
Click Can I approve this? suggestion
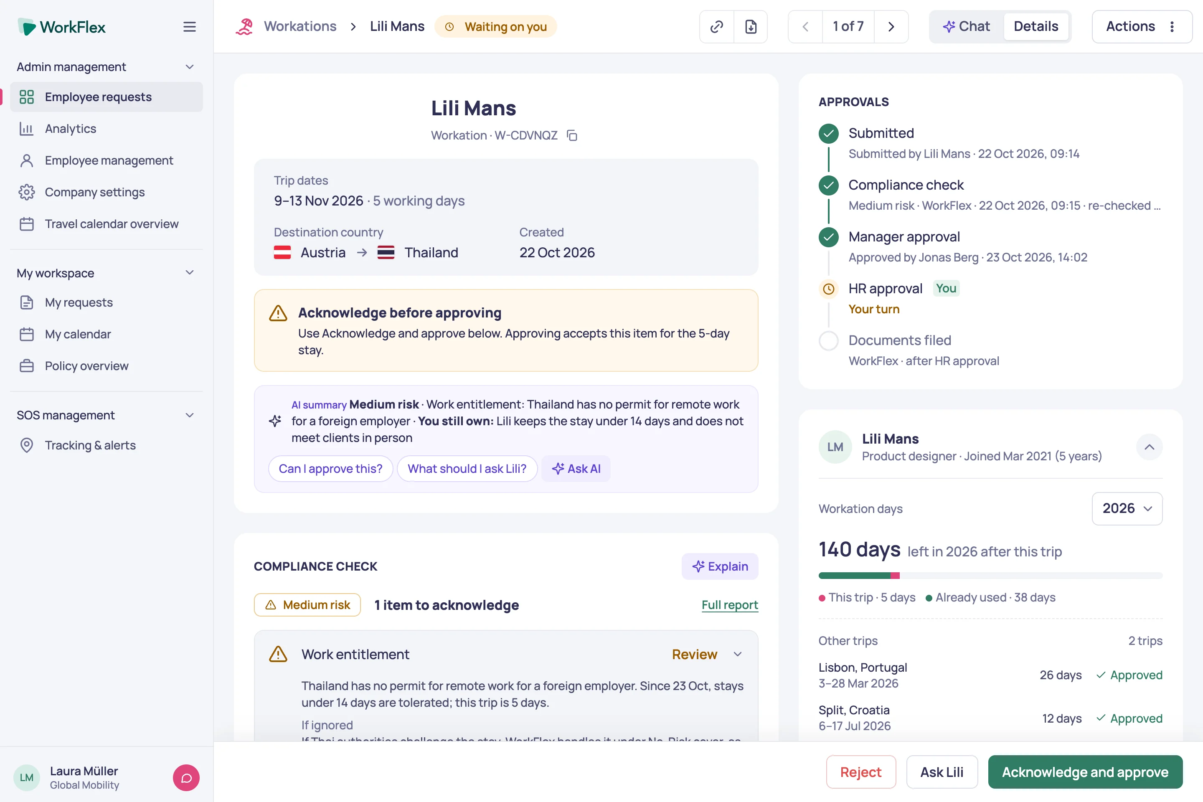coord(330,469)
